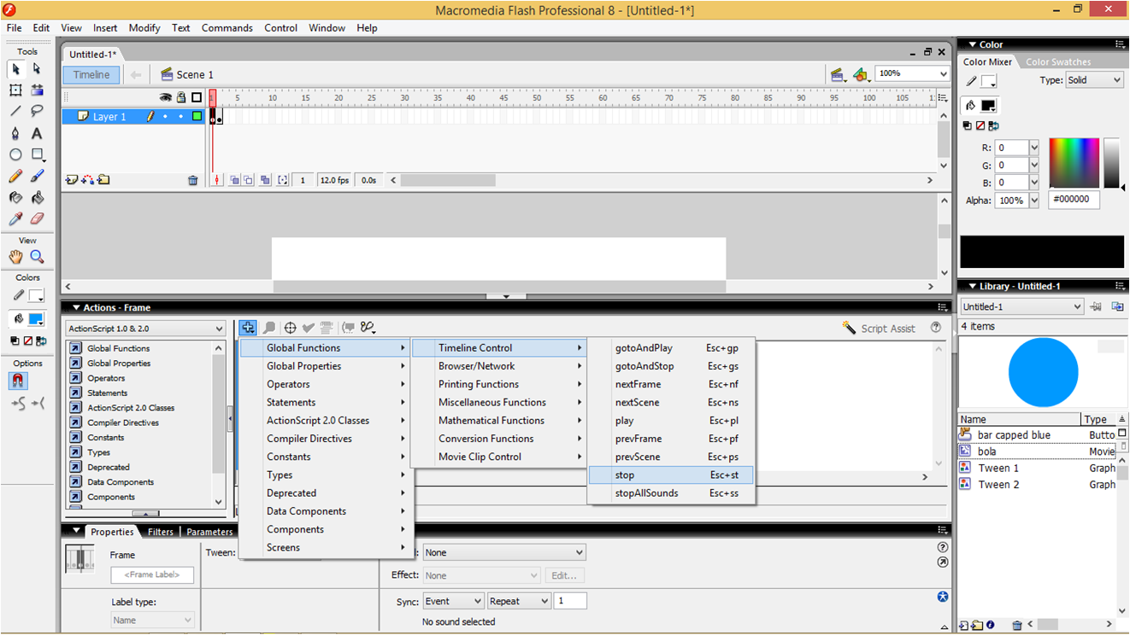Select the Text tool in Tools panel
The image size is (1130, 635).
point(37,133)
